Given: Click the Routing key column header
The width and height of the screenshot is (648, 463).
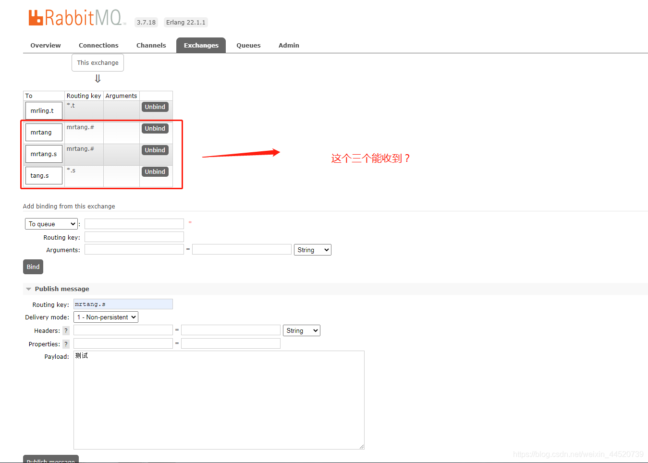Looking at the screenshot, I should (84, 96).
